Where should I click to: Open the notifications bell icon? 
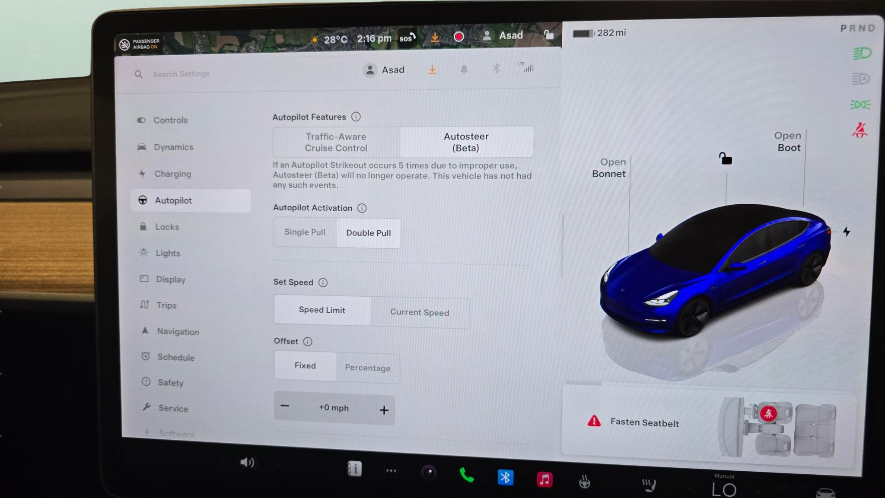click(x=464, y=69)
